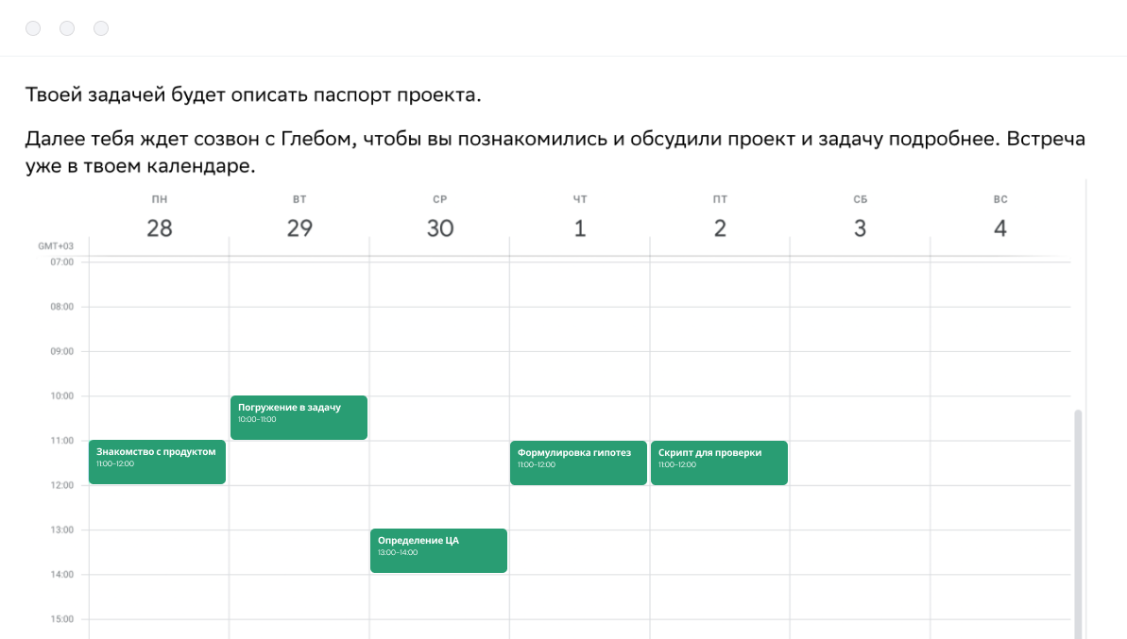Click the empty 09:00 slot on Saturday
This screenshot has height=639, width=1127.
pos(860,374)
